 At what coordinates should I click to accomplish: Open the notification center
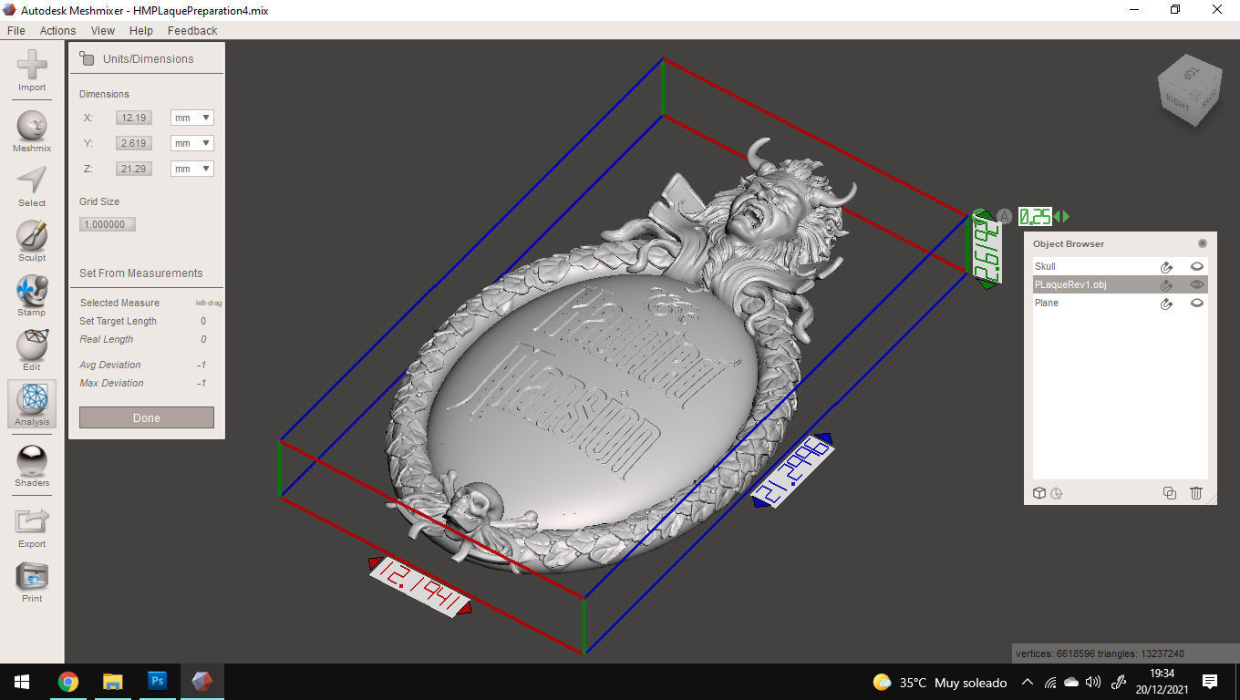[x=1210, y=682]
